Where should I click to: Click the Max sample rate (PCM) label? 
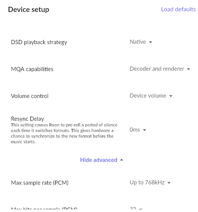tap(40, 183)
